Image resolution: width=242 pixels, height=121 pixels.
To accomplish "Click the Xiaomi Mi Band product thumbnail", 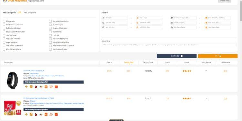I will [x=12, y=80].
